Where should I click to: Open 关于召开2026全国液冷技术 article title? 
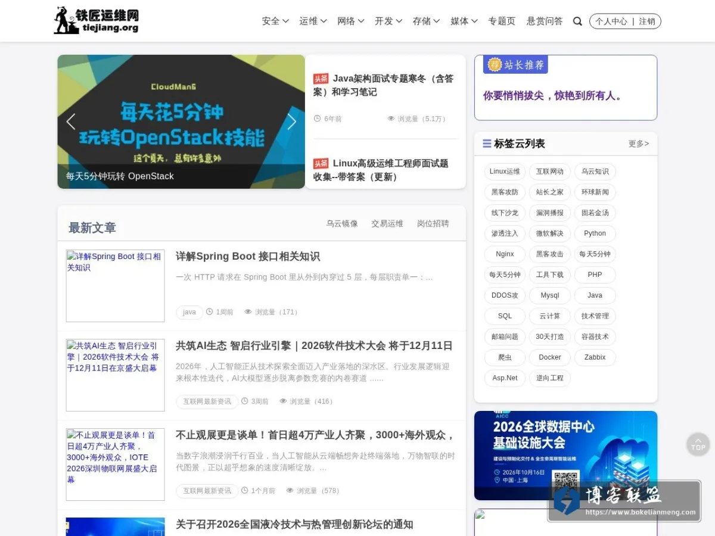coord(294,525)
